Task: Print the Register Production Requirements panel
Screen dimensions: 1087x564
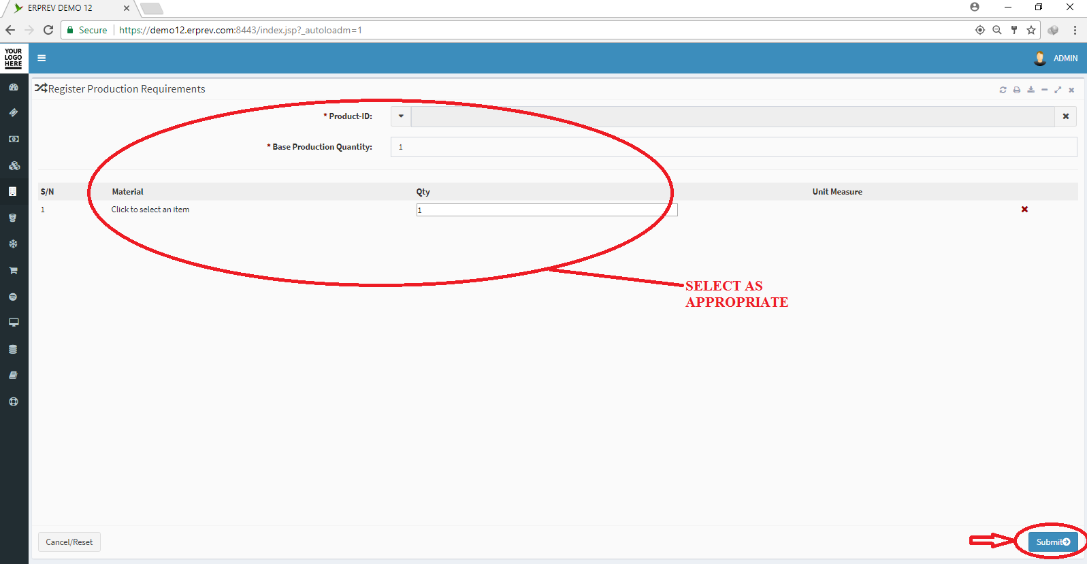Action: [1017, 90]
